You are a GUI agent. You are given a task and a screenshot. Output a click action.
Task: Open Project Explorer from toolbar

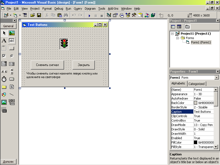pyautogui.click(x=109, y=15)
